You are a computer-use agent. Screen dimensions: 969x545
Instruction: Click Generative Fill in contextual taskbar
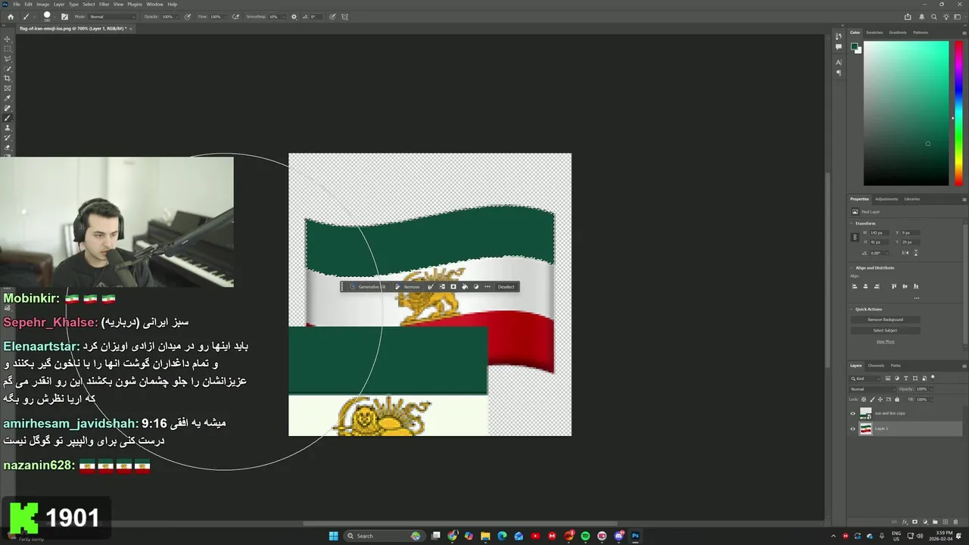(x=368, y=287)
